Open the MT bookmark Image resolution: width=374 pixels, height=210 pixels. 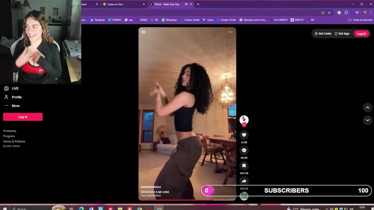click(155, 20)
